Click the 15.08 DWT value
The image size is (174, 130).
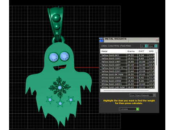tap(142, 71)
